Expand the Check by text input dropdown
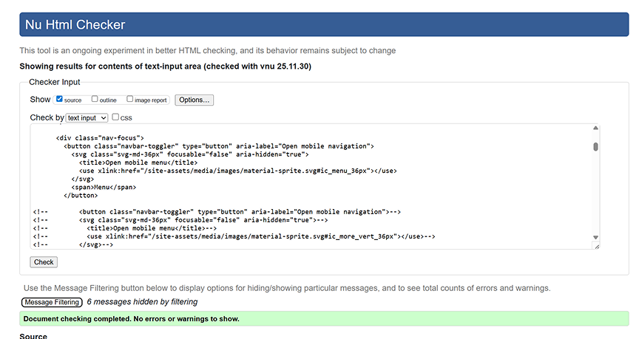Viewport: 639px width, 339px height. (x=87, y=117)
